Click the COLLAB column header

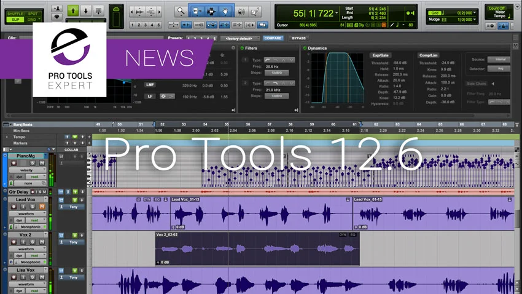coord(71,149)
